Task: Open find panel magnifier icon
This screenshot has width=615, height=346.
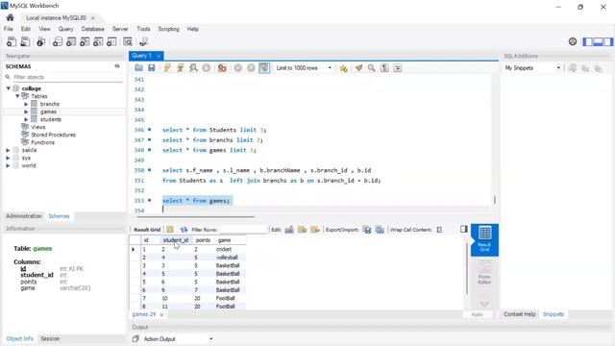Action: pyautogui.click(x=372, y=68)
